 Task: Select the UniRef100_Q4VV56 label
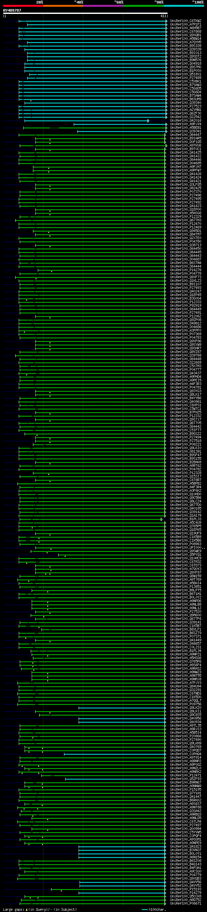click(x=186, y=882)
